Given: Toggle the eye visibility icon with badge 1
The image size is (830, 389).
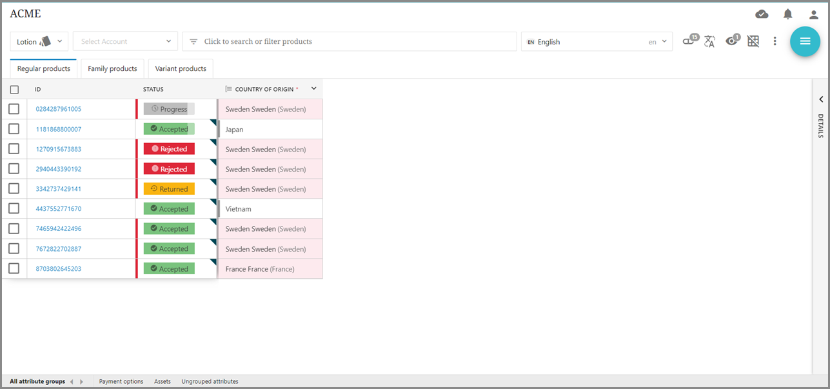Looking at the screenshot, I should coord(731,41).
